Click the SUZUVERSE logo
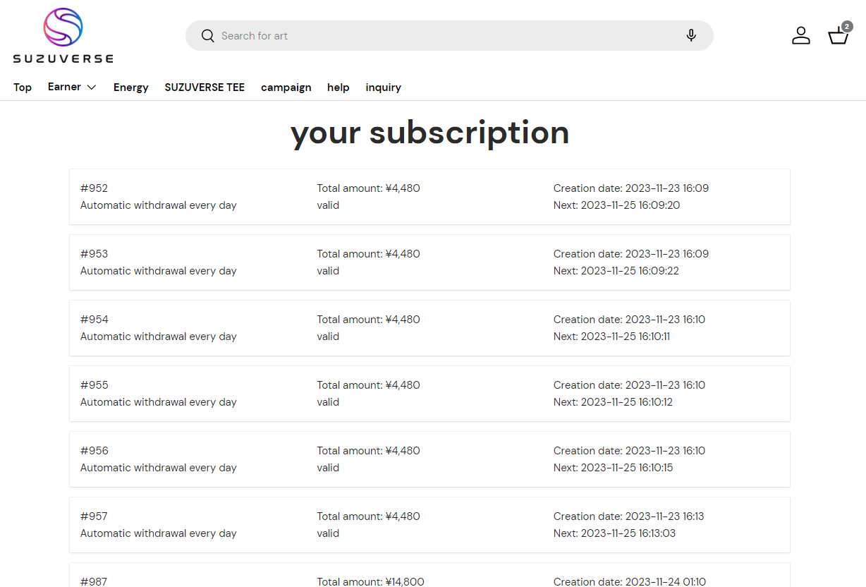Viewport: 866px width, 587px height. tap(63, 36)
